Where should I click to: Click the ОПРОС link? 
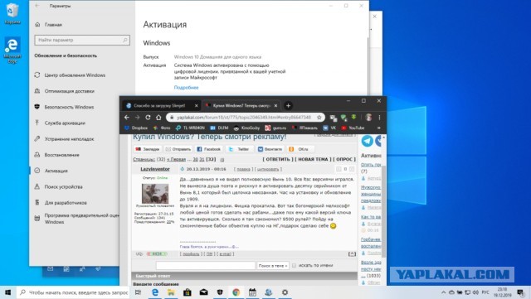344,159
